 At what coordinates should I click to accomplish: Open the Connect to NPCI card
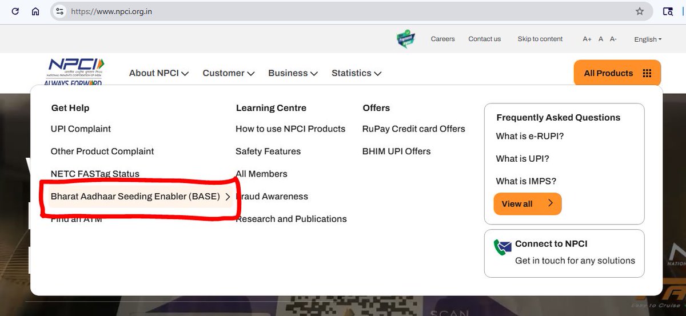tap(564, 253)
